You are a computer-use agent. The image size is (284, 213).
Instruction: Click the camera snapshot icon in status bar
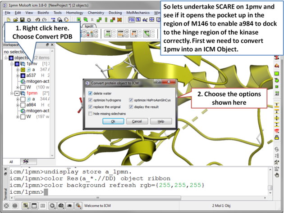click(61, 206)
